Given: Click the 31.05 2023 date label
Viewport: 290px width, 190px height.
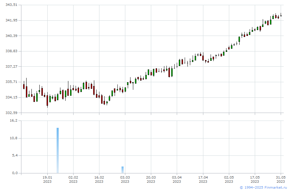Looking at the screenshot, I should coord(281,179).
